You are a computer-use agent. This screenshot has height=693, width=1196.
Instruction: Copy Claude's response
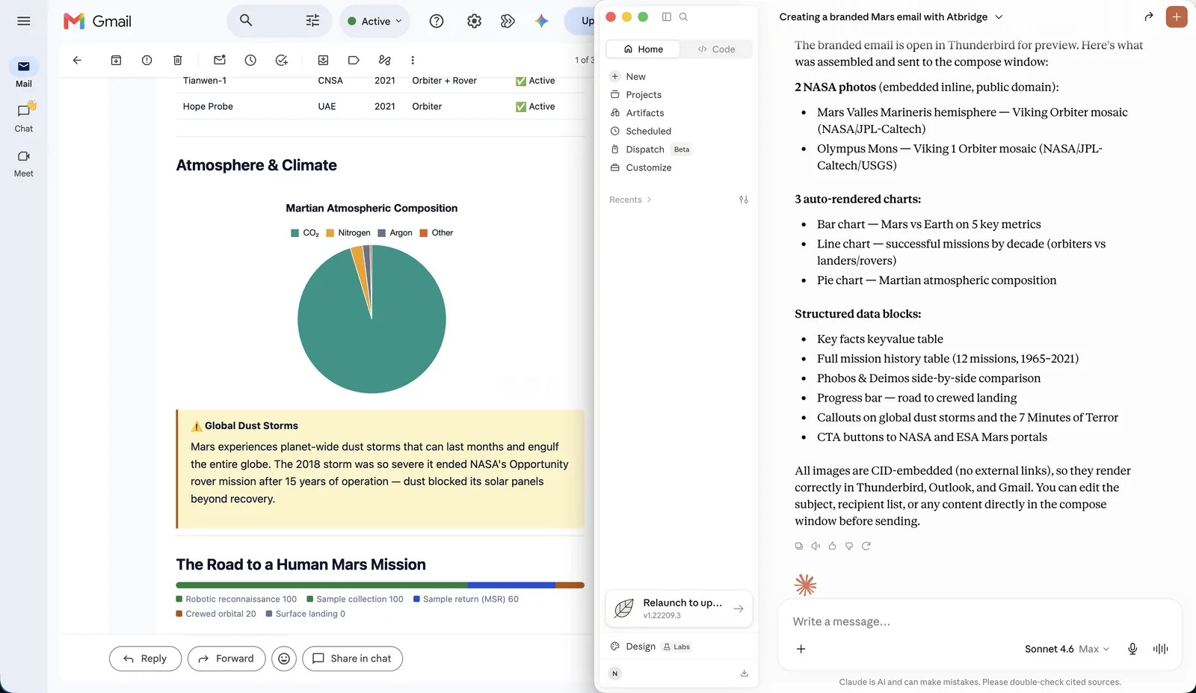click(x=799, y=546)
